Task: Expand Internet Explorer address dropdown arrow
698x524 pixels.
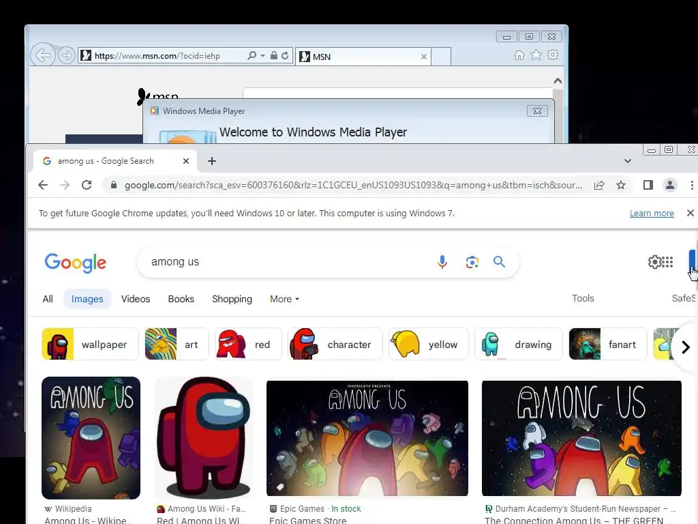Action: click(x=262, y=56)
